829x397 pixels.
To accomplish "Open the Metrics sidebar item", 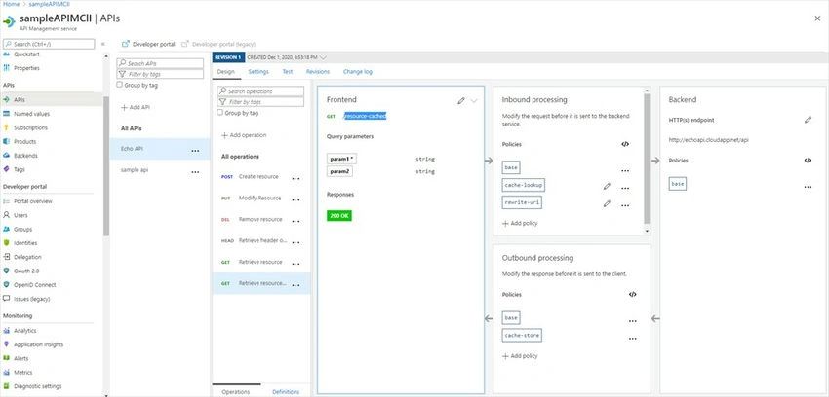I will [22, 373].
